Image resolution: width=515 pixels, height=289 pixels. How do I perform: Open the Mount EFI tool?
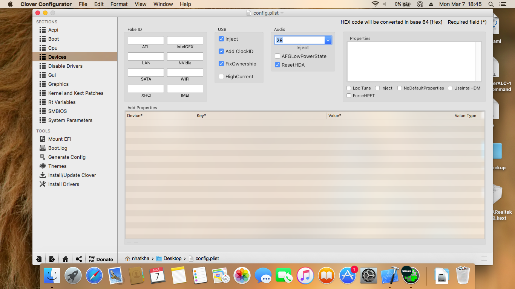tap(55, 139)
